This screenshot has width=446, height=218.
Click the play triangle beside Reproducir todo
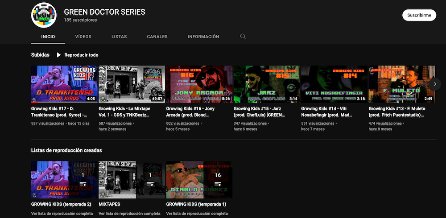pyautogui.click(x=58, y=55)
